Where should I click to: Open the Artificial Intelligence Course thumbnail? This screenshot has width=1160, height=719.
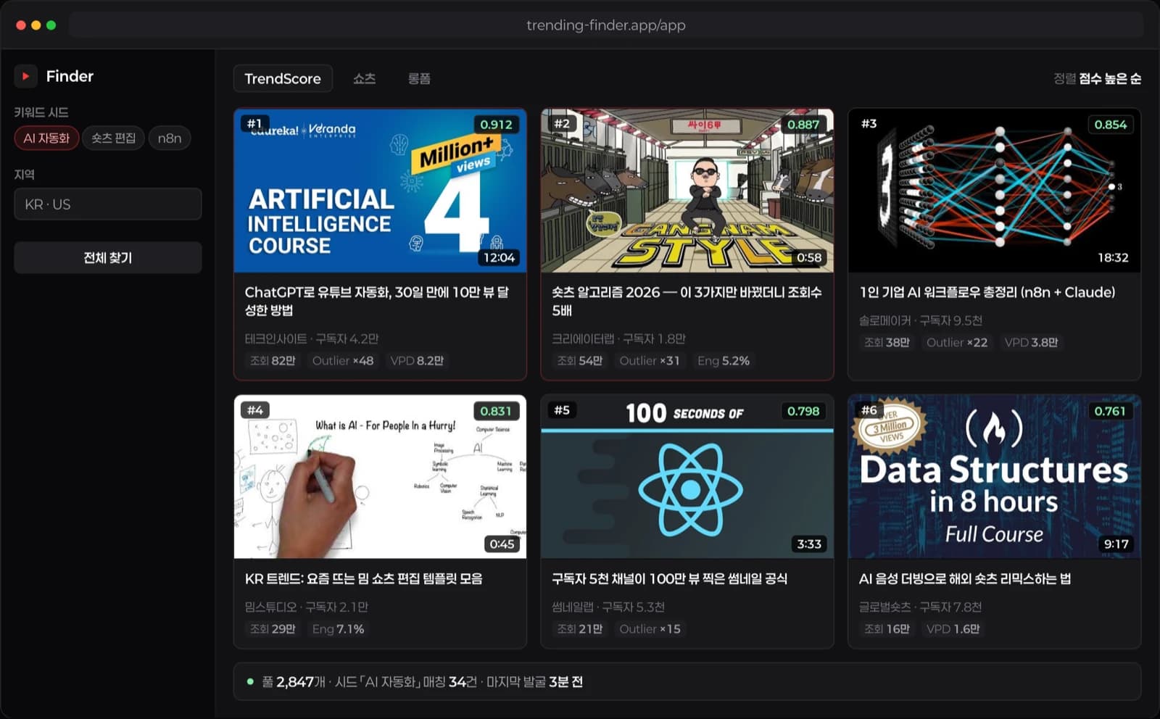[x=380, y=191]
